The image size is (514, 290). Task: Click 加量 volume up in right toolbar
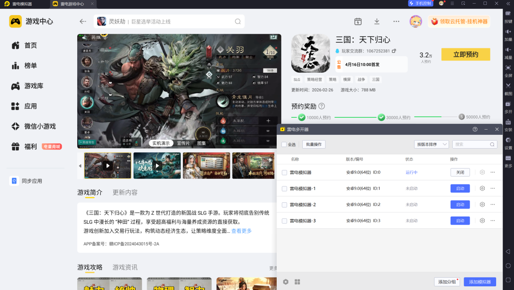[508, 35]
